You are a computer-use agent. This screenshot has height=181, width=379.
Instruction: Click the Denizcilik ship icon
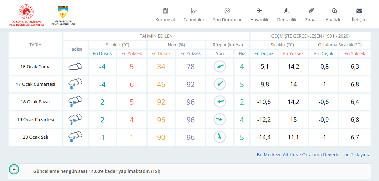(x=286, y=11)
